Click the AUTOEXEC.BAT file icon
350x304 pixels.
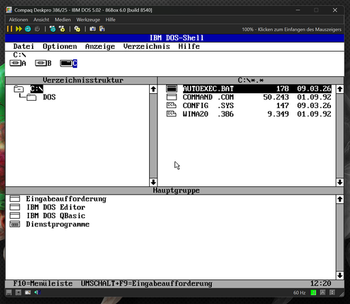(172, 88)
